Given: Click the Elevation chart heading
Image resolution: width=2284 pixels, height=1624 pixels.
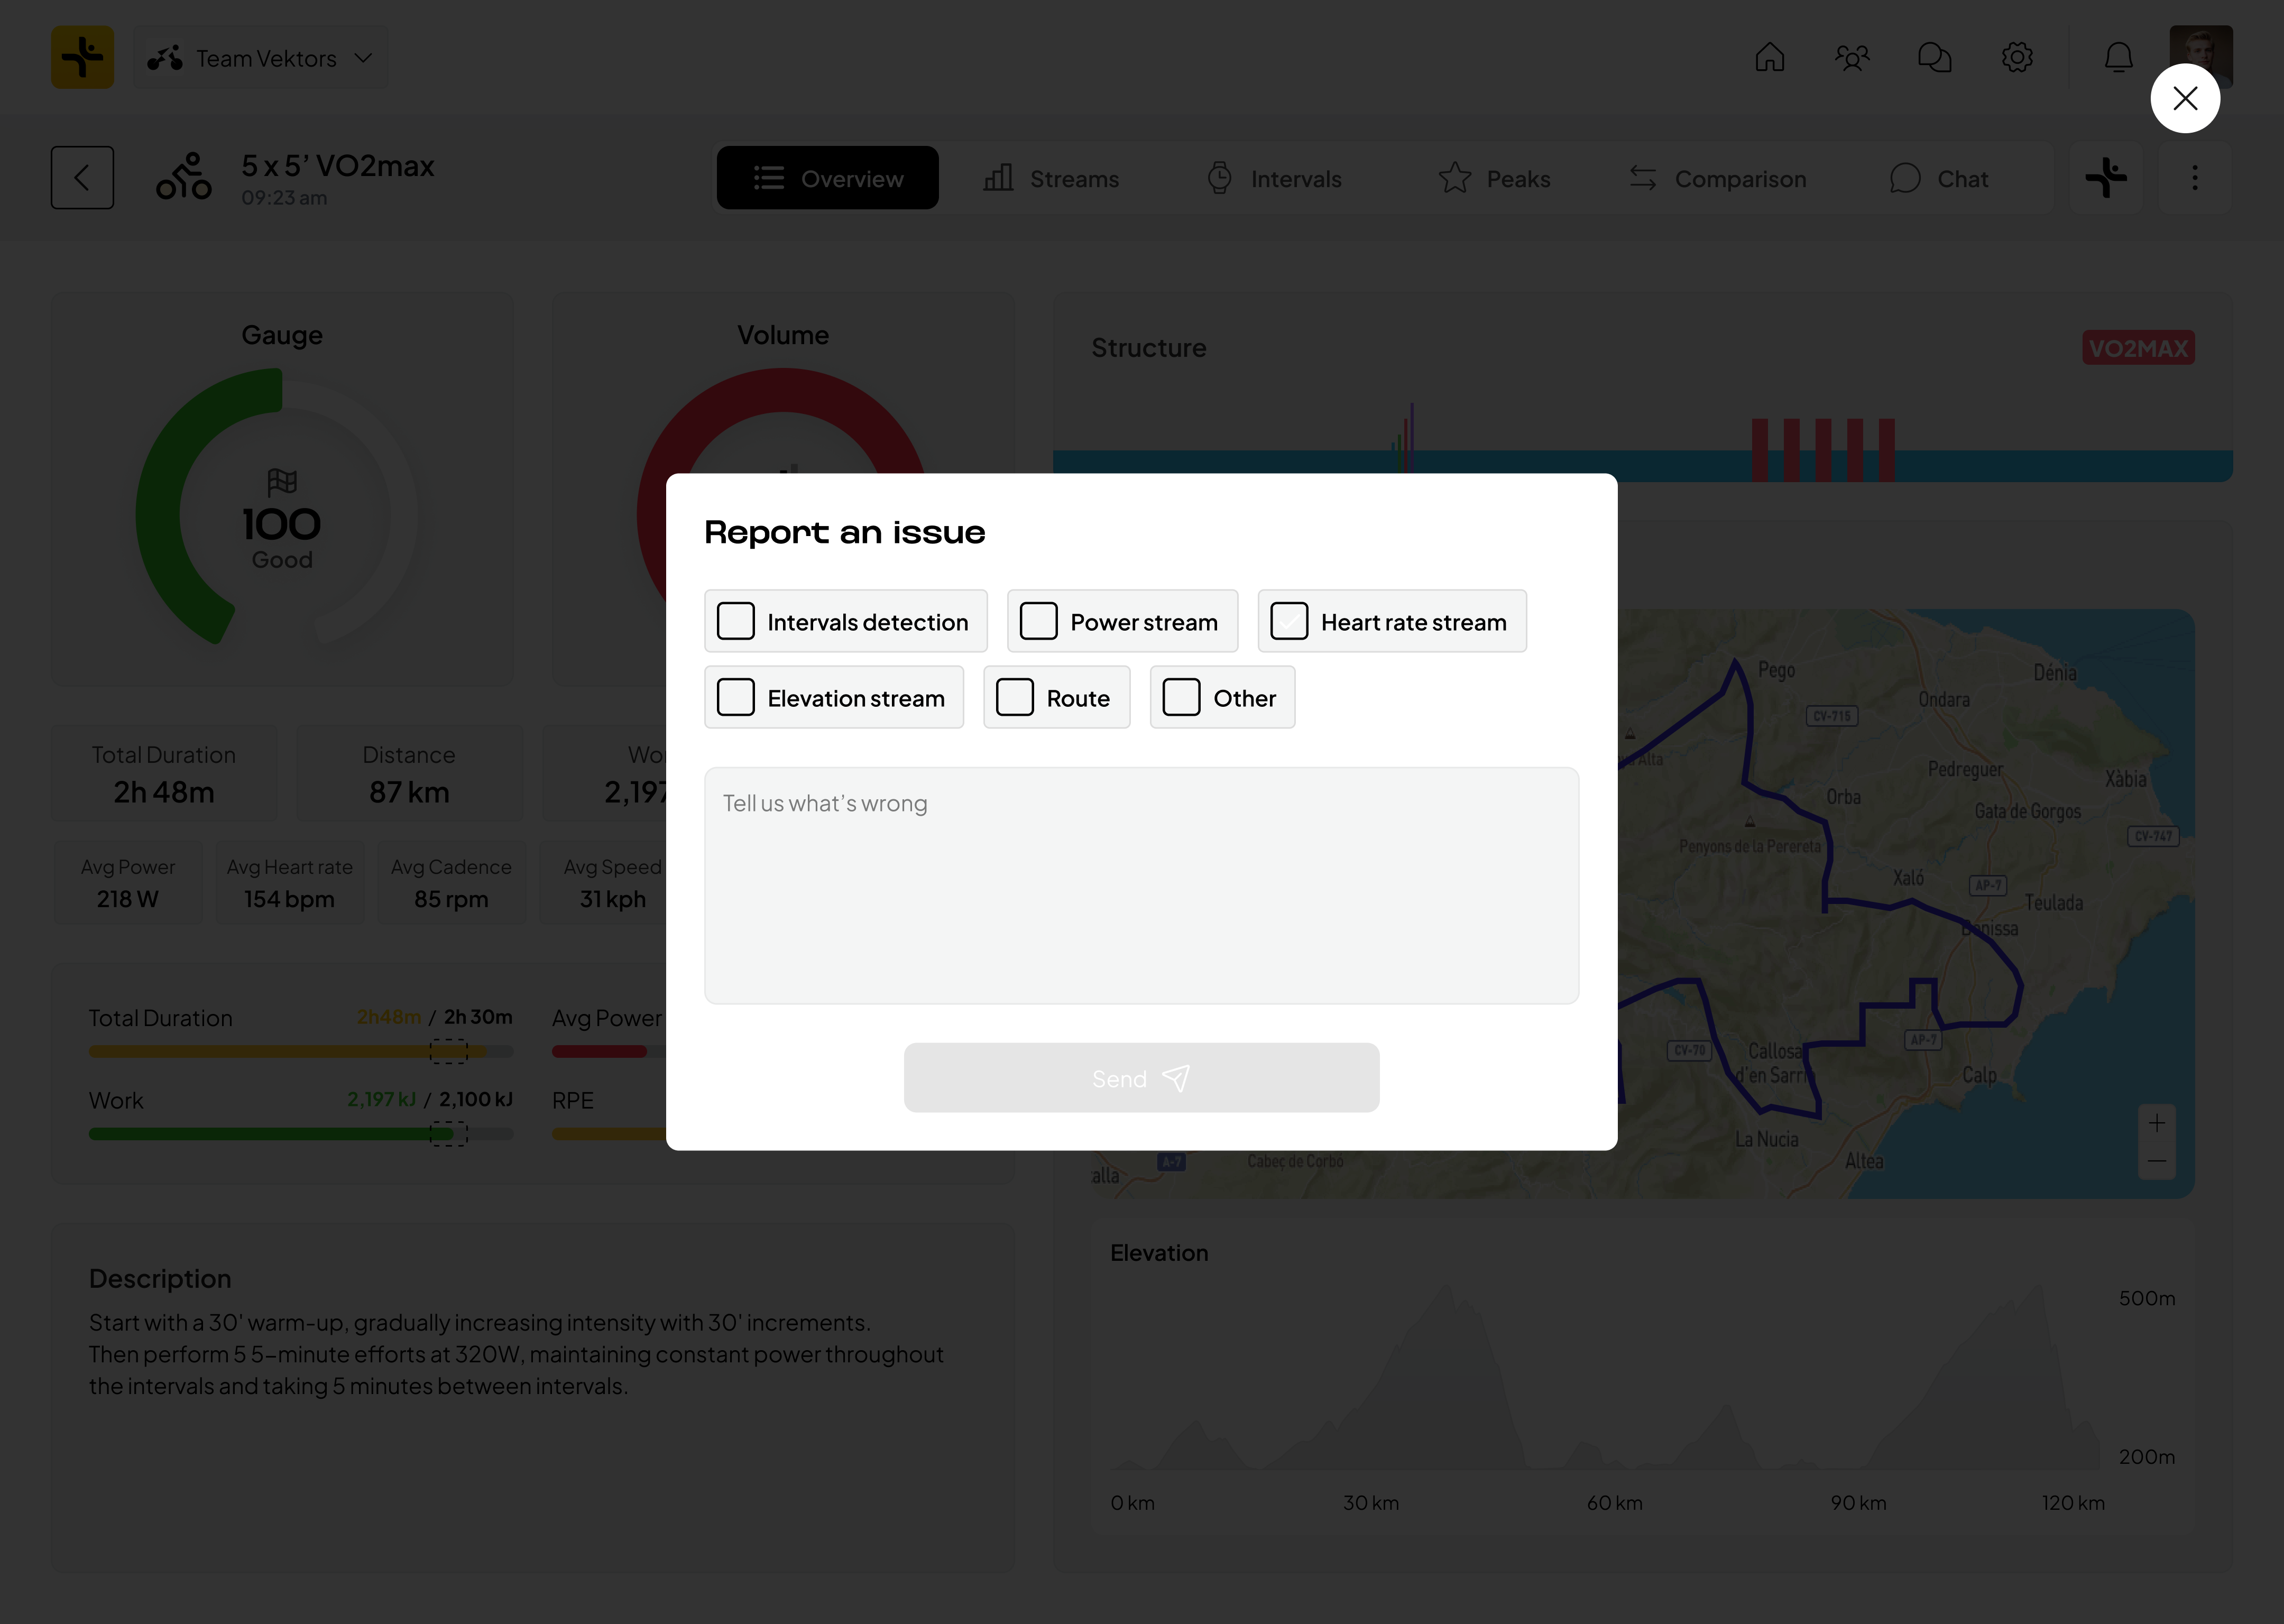Looking at the screenshot, I should coord(1159,1252).
